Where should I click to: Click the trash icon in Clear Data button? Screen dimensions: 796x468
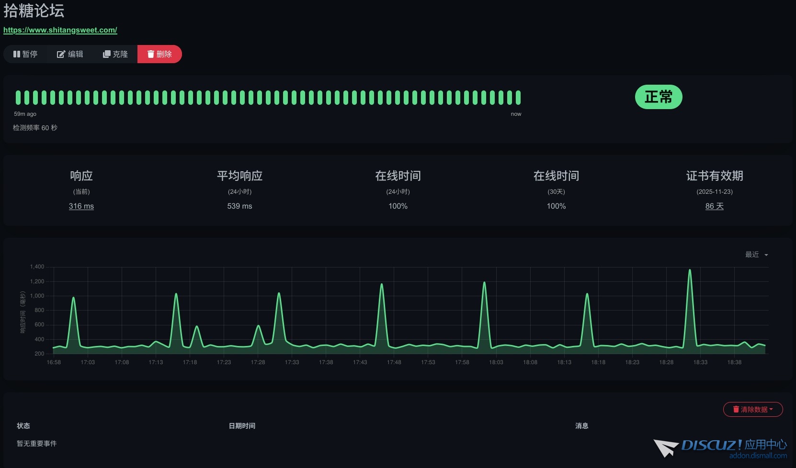[x=736, y=409]
